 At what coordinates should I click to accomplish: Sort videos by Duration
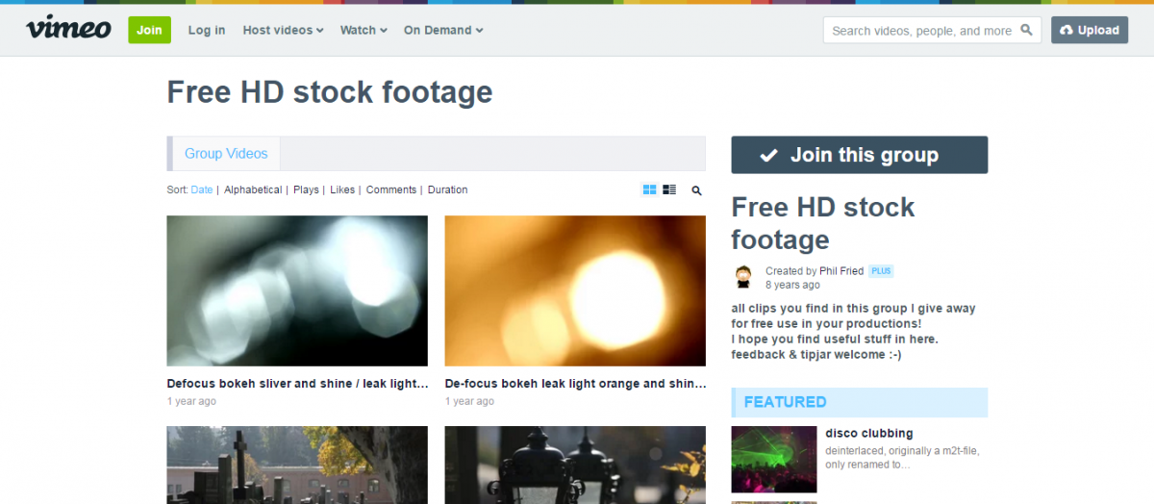(447, 190)
